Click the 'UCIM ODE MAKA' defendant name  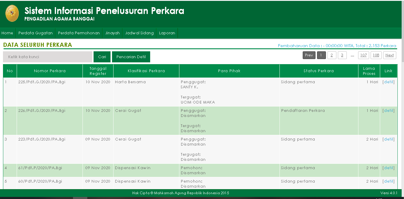point(198,102)
